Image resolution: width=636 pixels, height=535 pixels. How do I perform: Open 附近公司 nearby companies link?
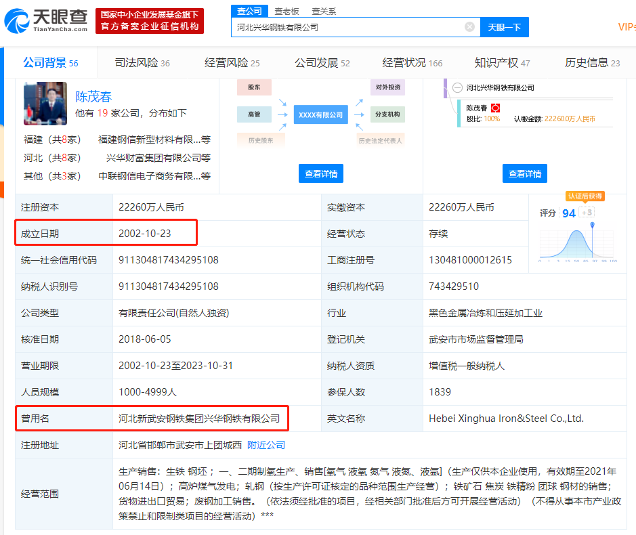(266, 445)
